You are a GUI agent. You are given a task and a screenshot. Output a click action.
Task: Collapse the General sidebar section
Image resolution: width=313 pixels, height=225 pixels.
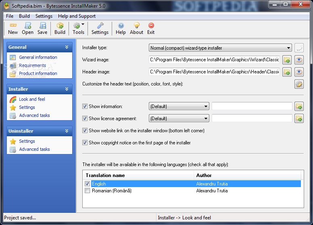point(67,47)
